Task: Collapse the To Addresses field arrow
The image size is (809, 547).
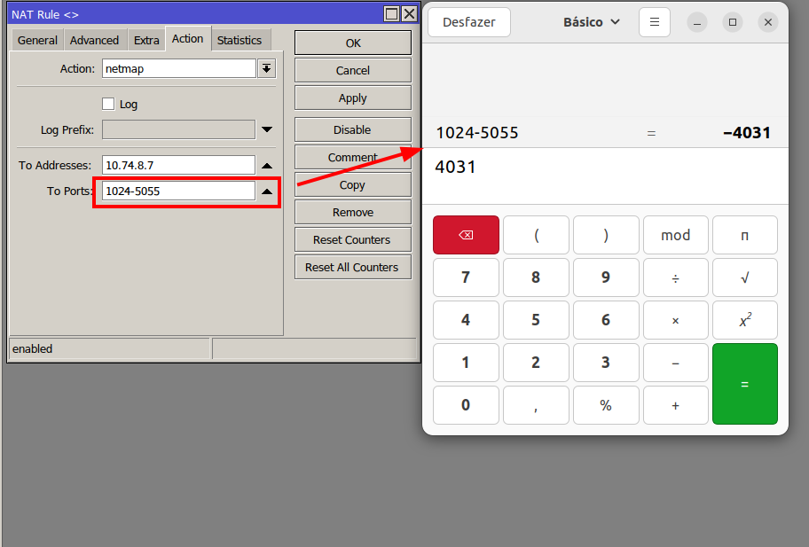Action: [266, 166]
